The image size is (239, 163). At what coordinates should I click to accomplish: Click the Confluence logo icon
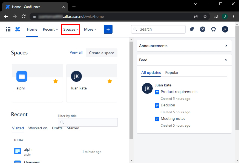[18, 29]
